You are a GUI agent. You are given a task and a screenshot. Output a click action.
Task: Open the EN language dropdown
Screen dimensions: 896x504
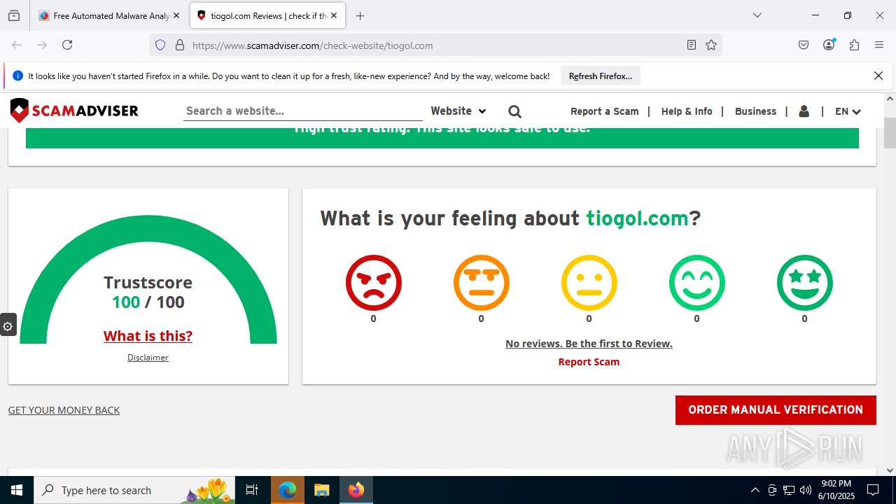(x=848, y=111)
